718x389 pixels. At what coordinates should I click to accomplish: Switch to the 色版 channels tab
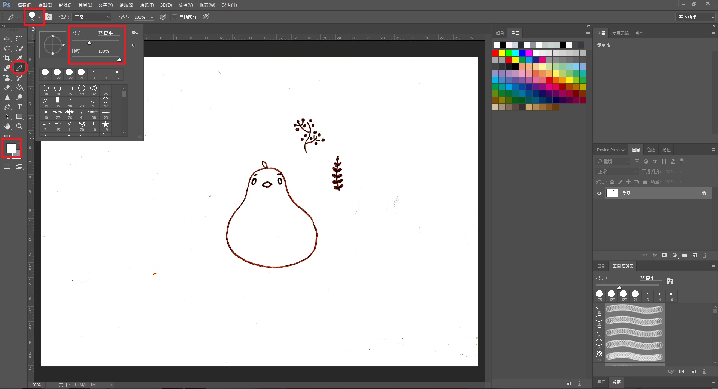pos(651,150)
